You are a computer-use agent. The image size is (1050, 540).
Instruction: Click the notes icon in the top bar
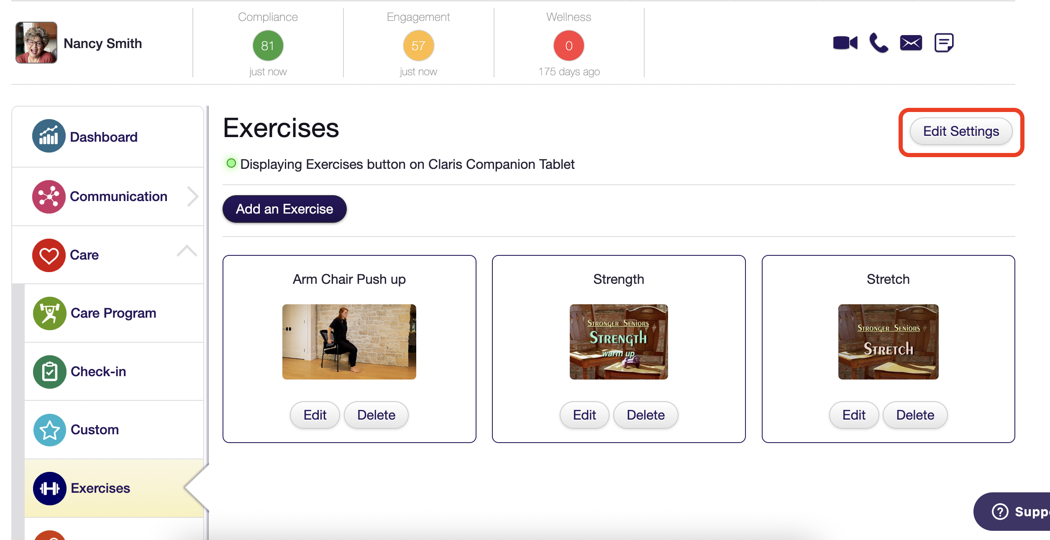click(943, 42)
